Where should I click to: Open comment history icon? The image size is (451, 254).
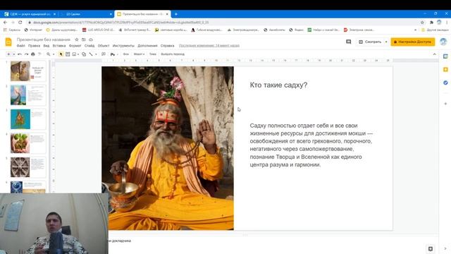pyautogui.click(x=348, y=42)
